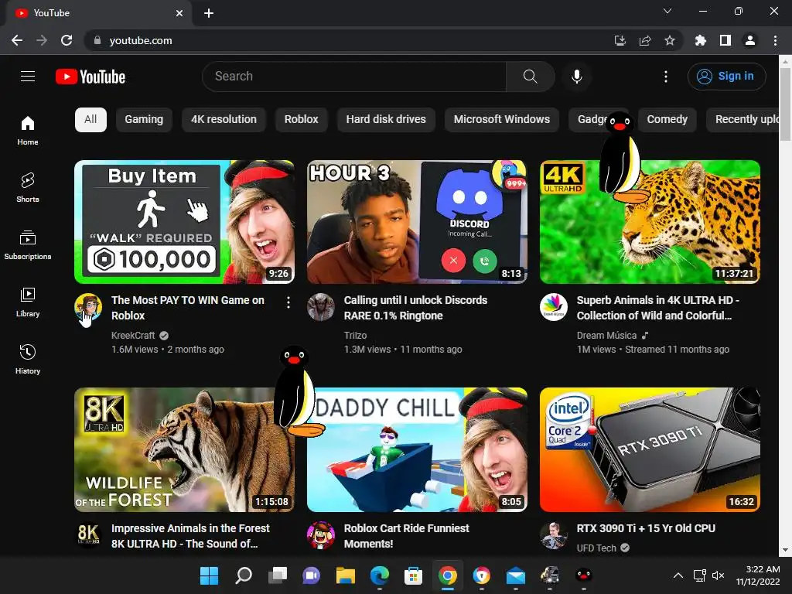Select the 4K resolution chip
The width and height of the screenshot is (792, 594).
(x=224, y=120)
